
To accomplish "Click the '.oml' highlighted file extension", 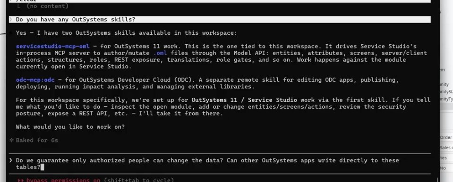I will coord(160,53).
